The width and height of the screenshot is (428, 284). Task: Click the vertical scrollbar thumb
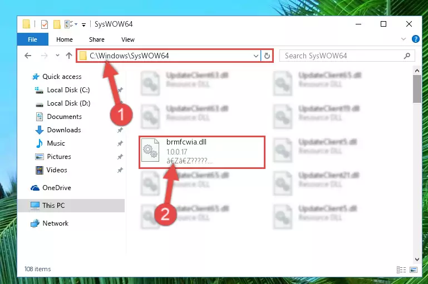417,89
